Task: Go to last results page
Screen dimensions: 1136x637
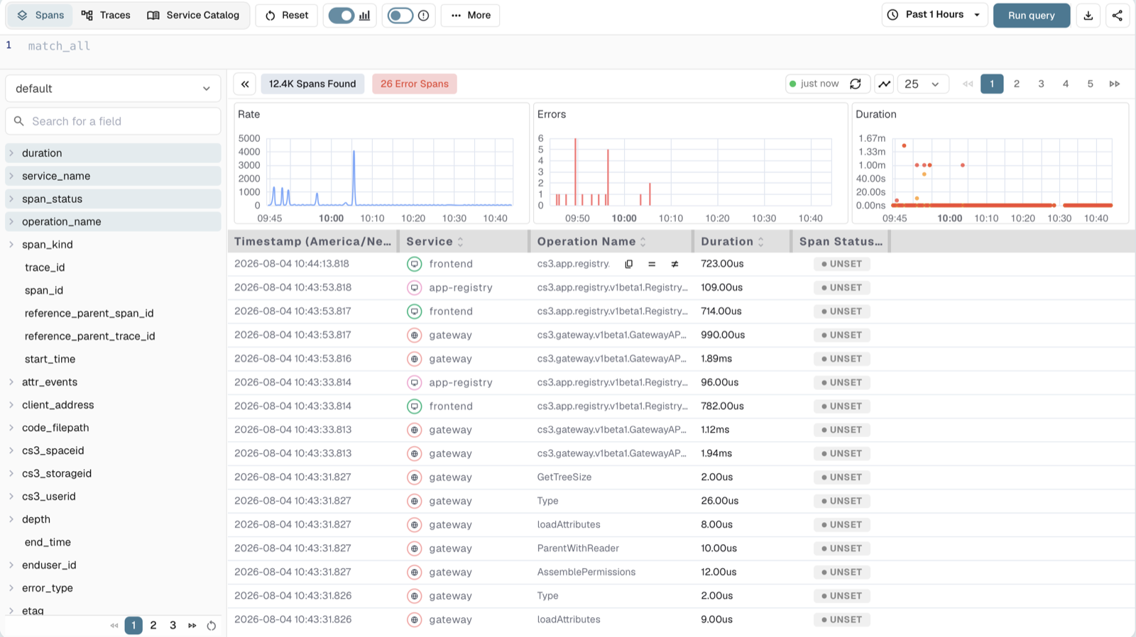Action: 1114,84
